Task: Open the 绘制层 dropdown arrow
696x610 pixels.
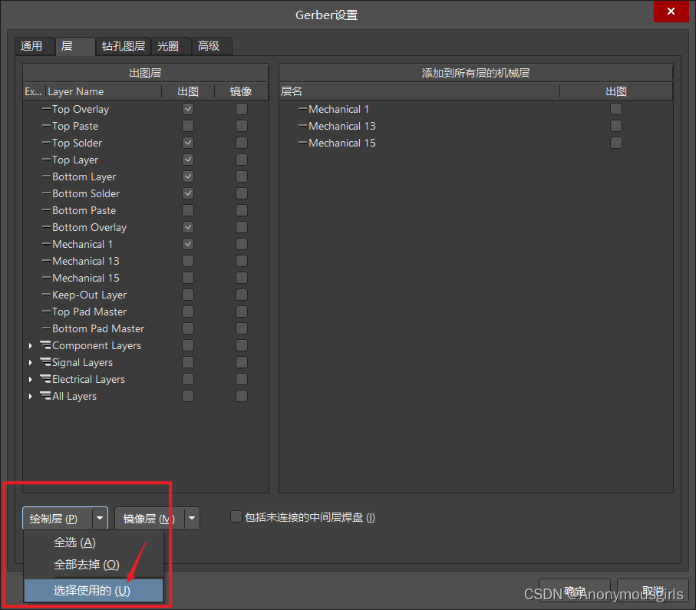Action: point(100,519)
